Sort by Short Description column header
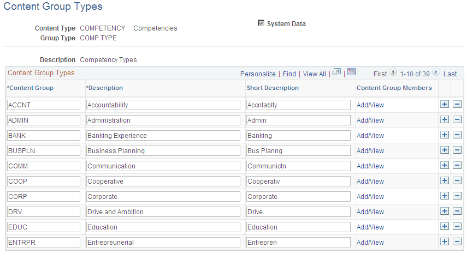 coord(273,88)
